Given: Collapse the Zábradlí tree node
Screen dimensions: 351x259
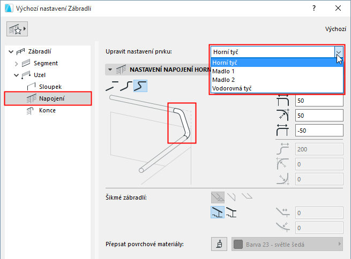Looking at the screenshot, I should tap(10, 52).
